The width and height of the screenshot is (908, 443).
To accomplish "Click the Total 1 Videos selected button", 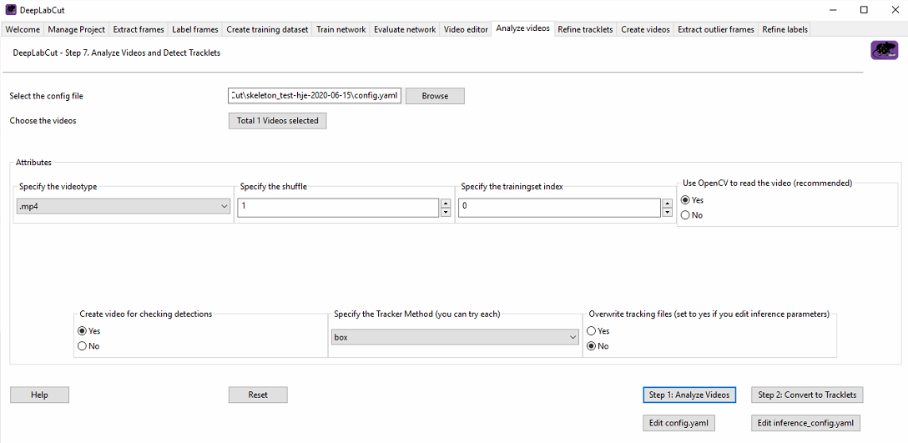I will [x=277, y=121].
